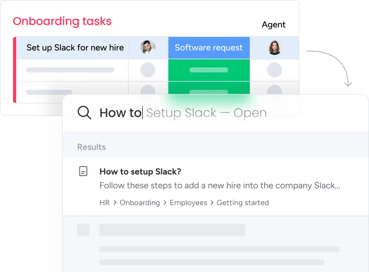Screen dimensions: 369x272
Task: Click the 'How to' search input field
Action: pos(215,113)
